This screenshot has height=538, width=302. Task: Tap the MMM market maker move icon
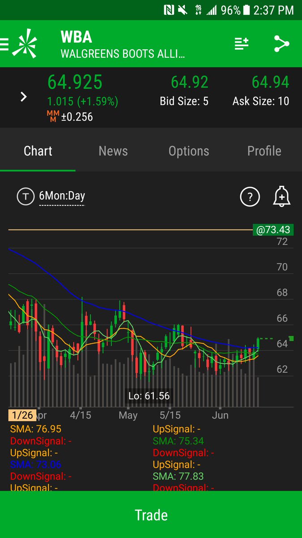(52, 117)
